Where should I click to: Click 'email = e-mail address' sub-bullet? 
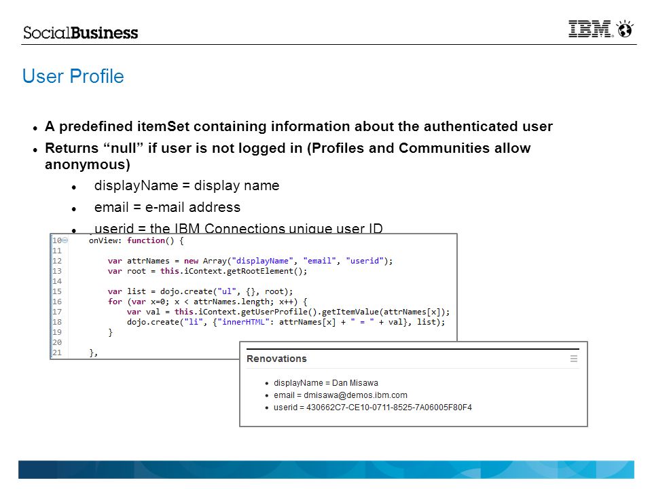pyautogui.click(x=168, y=207)
